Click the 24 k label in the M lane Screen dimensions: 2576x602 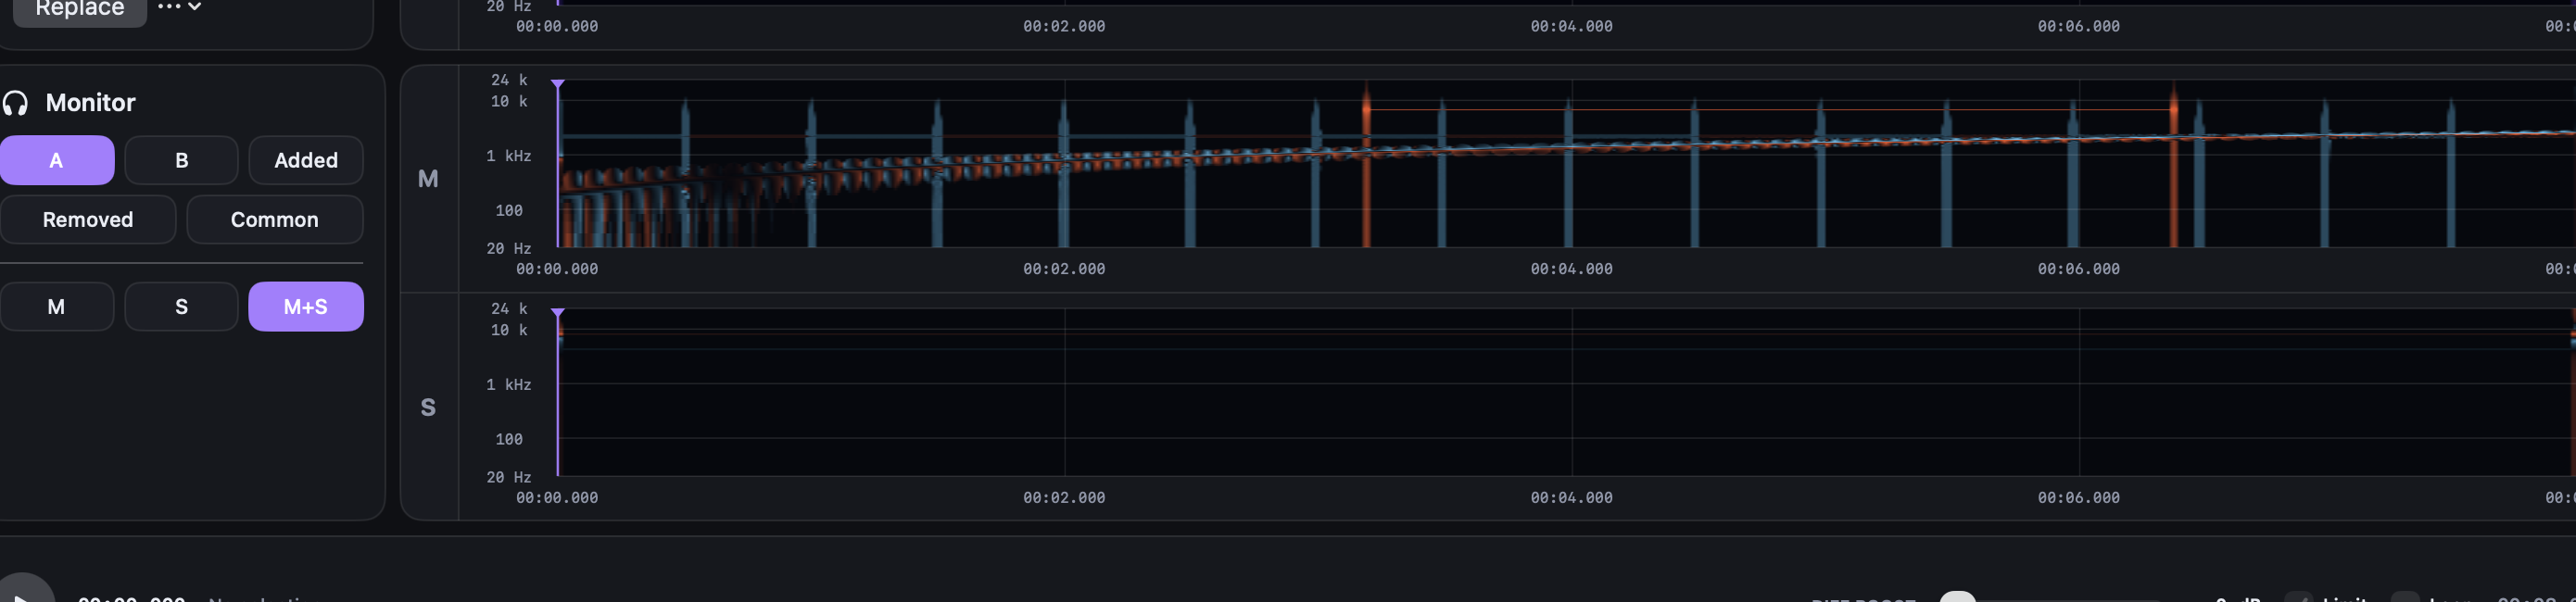[509, 80]
